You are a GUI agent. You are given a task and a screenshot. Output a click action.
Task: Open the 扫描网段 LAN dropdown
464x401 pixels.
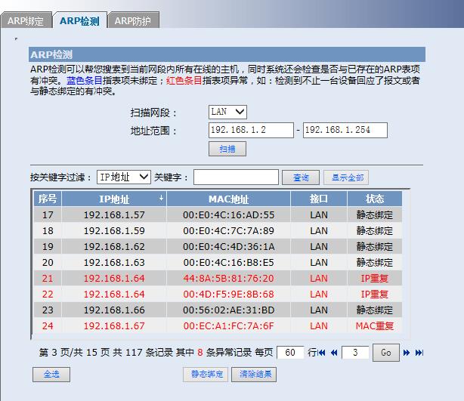coord(227,112)
